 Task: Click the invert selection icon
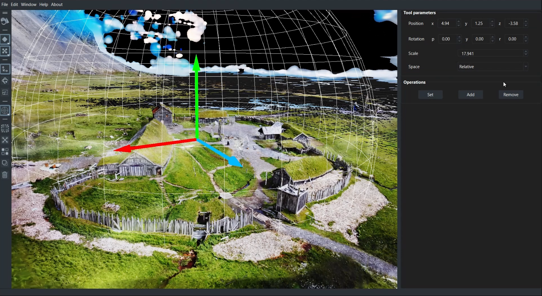pyautogui.click(x=5, y=152)
